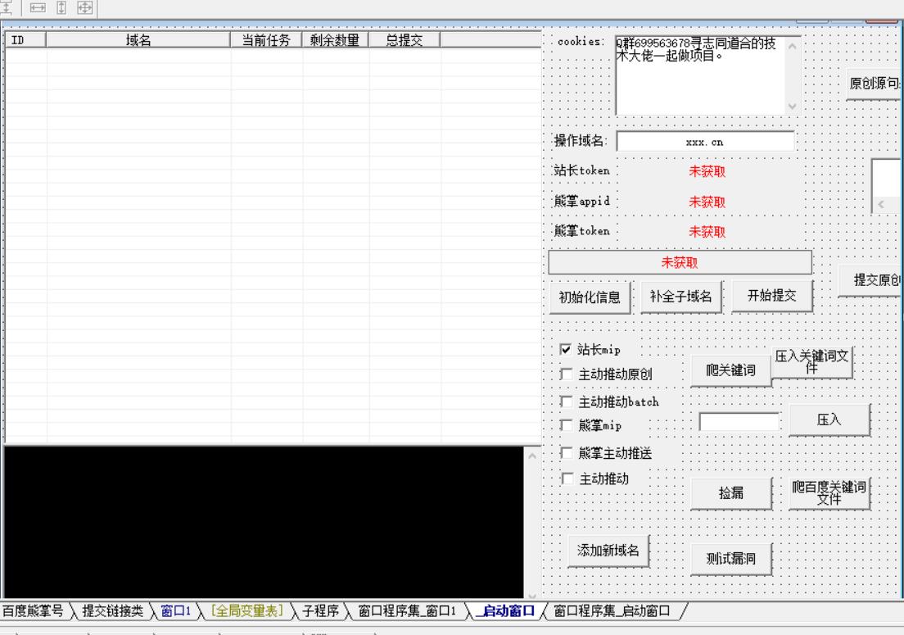
Task: Click the 爬百度关键词文件 button
Action: pyautogui.click(x=829, y=493)
